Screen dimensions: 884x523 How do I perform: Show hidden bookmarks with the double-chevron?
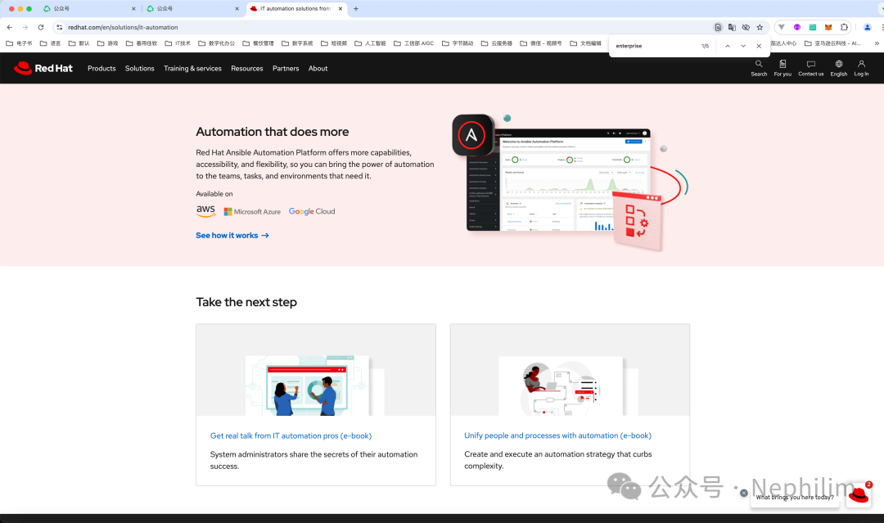tap(876, 43)
